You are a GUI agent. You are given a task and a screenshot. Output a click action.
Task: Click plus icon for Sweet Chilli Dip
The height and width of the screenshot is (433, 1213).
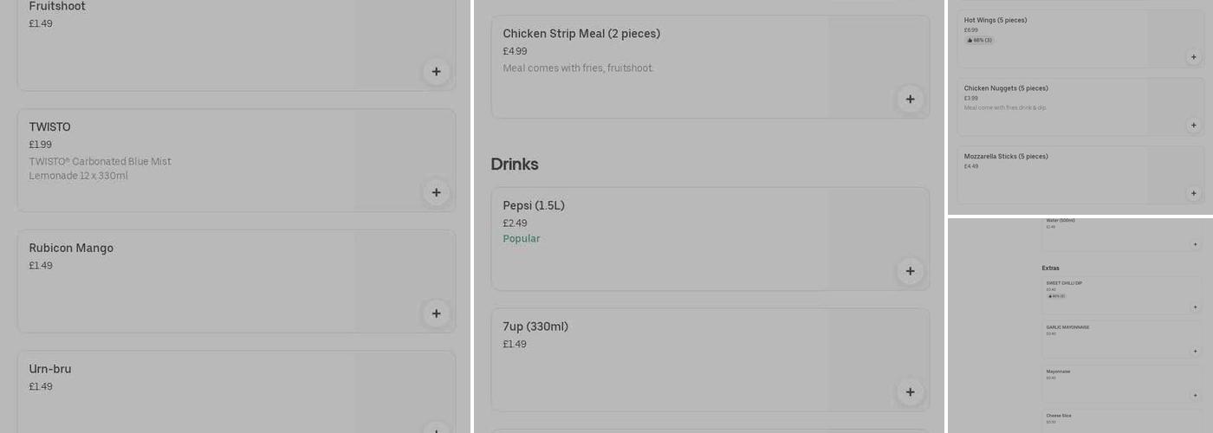tap(1195, 307)
